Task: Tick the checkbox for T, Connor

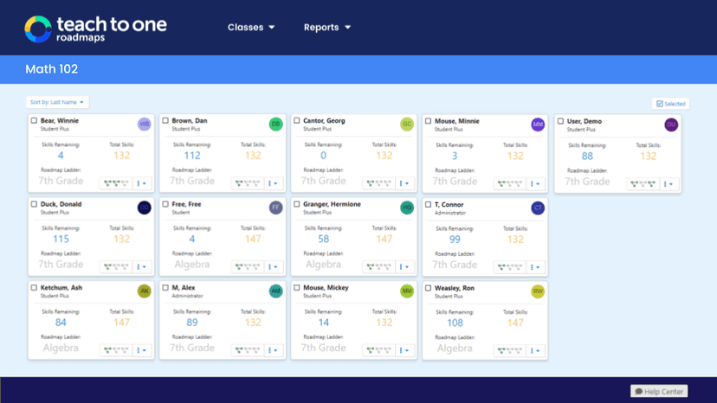Action: 428,205
